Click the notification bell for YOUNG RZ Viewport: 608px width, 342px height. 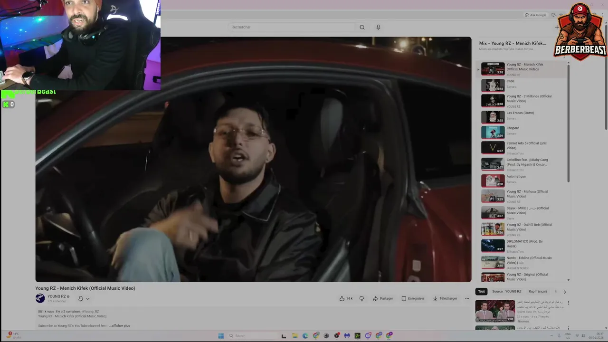point(81,298)
